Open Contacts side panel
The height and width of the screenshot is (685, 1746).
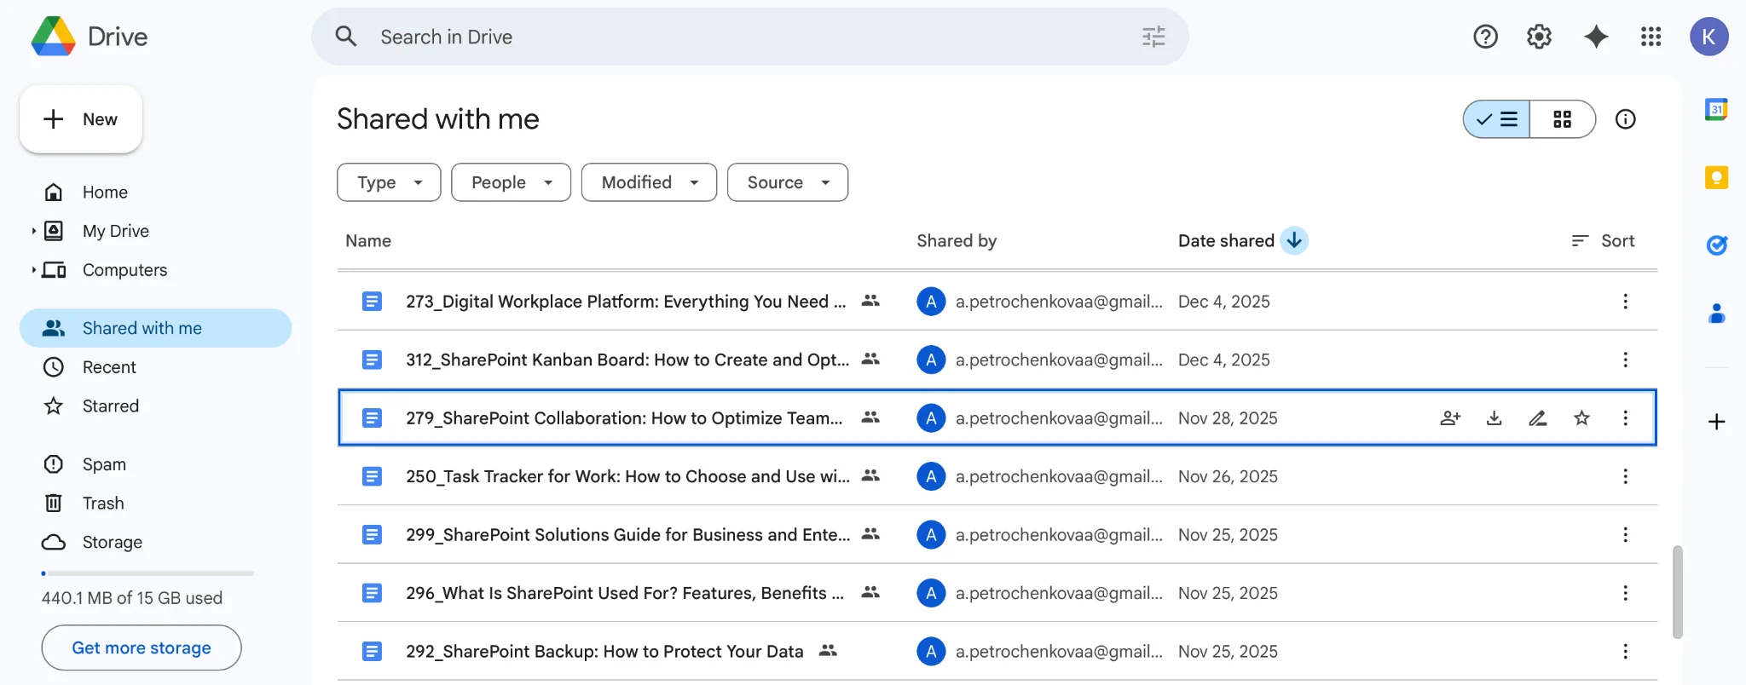[x=1716, y=314]
